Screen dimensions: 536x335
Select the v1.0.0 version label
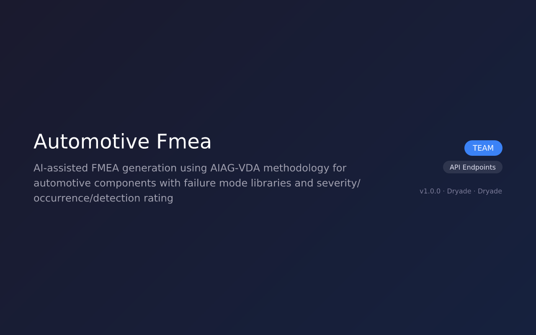(430, 191)
